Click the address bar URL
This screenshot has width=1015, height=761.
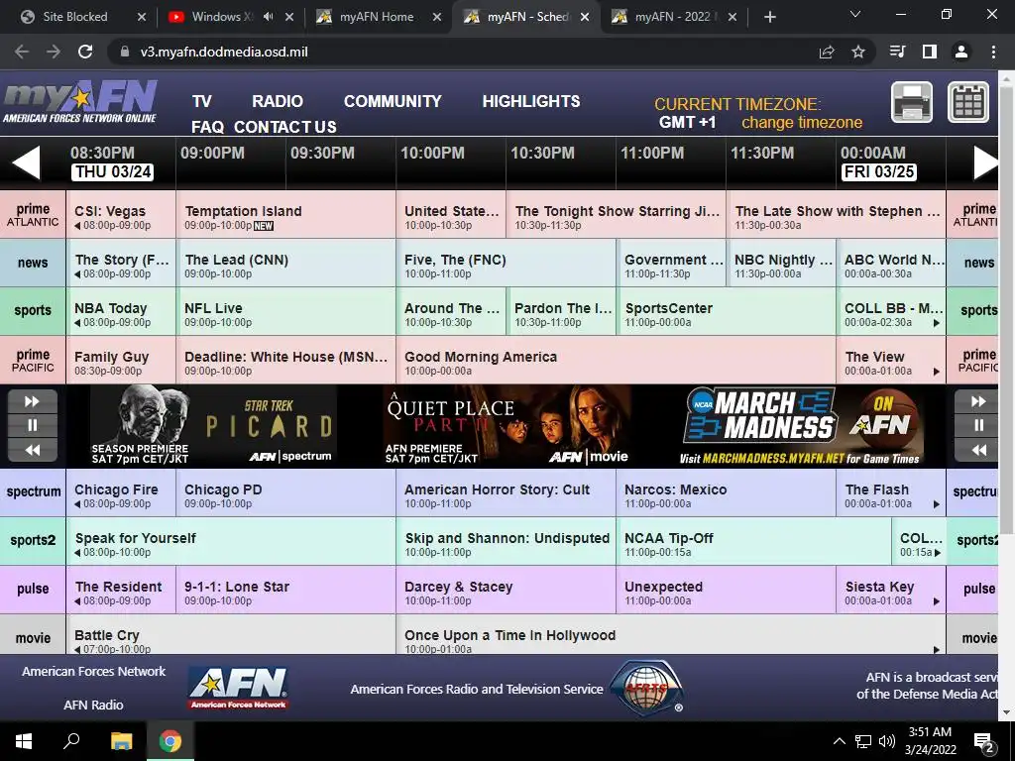click(223, 52)
